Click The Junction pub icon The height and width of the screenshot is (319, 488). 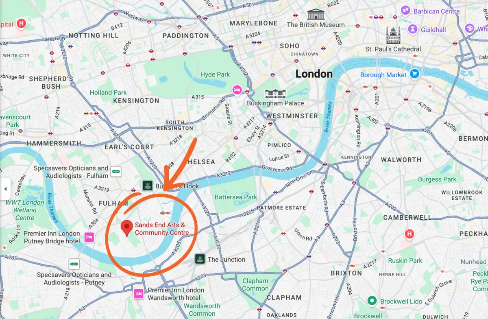[x=200, y=259]
